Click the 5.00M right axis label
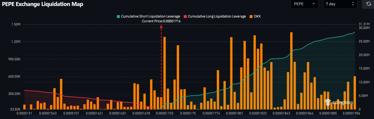The image size is (374, 119). [x=363, y=96]
